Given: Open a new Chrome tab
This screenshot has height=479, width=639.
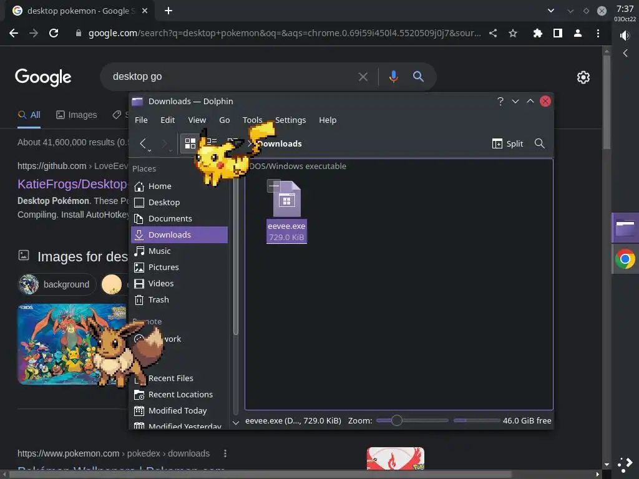Looking at the screenshot, I should [x=168, y=11].
